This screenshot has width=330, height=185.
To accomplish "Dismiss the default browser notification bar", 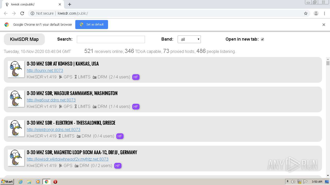I will (x=324, y=25).
